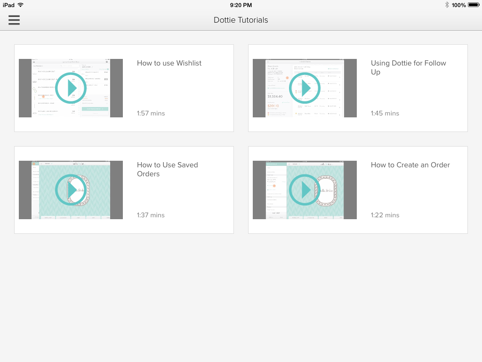
Task: Tap the battery indicator icon
Action: [474, 5]
